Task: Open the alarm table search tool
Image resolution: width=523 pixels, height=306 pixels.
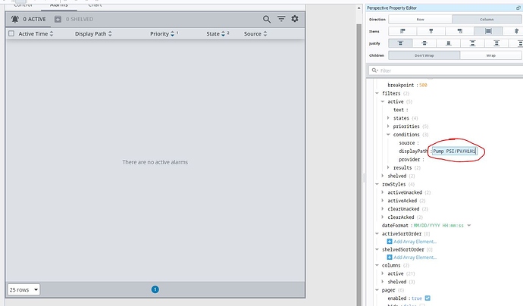Action: (267, 20)
